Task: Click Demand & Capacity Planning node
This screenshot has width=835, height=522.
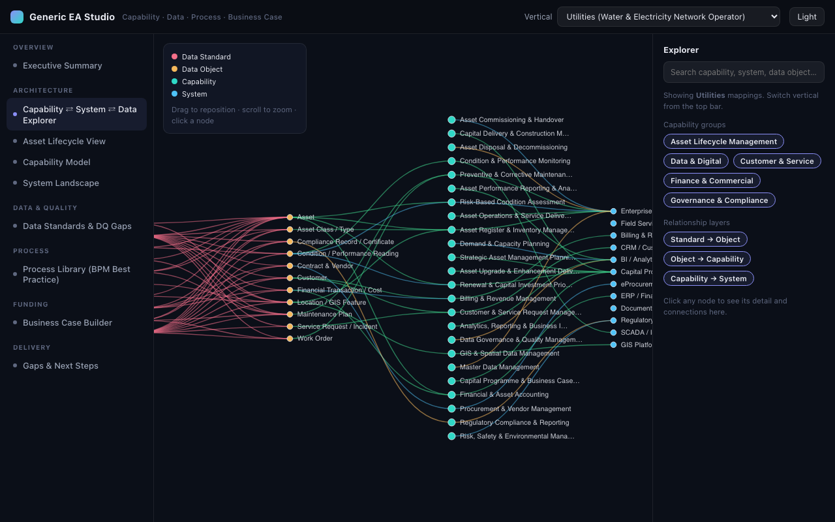Action: pos(451,243)
